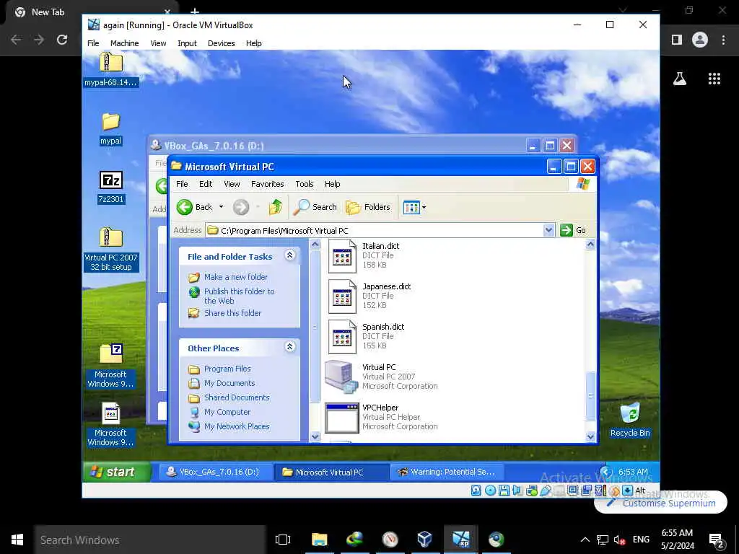Select Virtual PC 2007 32 bit setup icon

click(x=110, y=249)
